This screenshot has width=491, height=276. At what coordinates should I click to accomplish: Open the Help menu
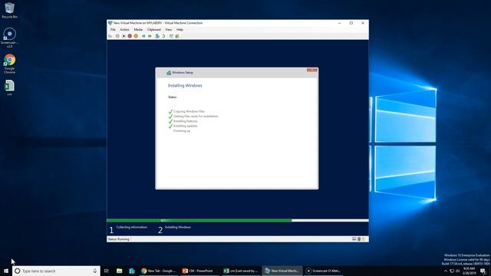180,29
